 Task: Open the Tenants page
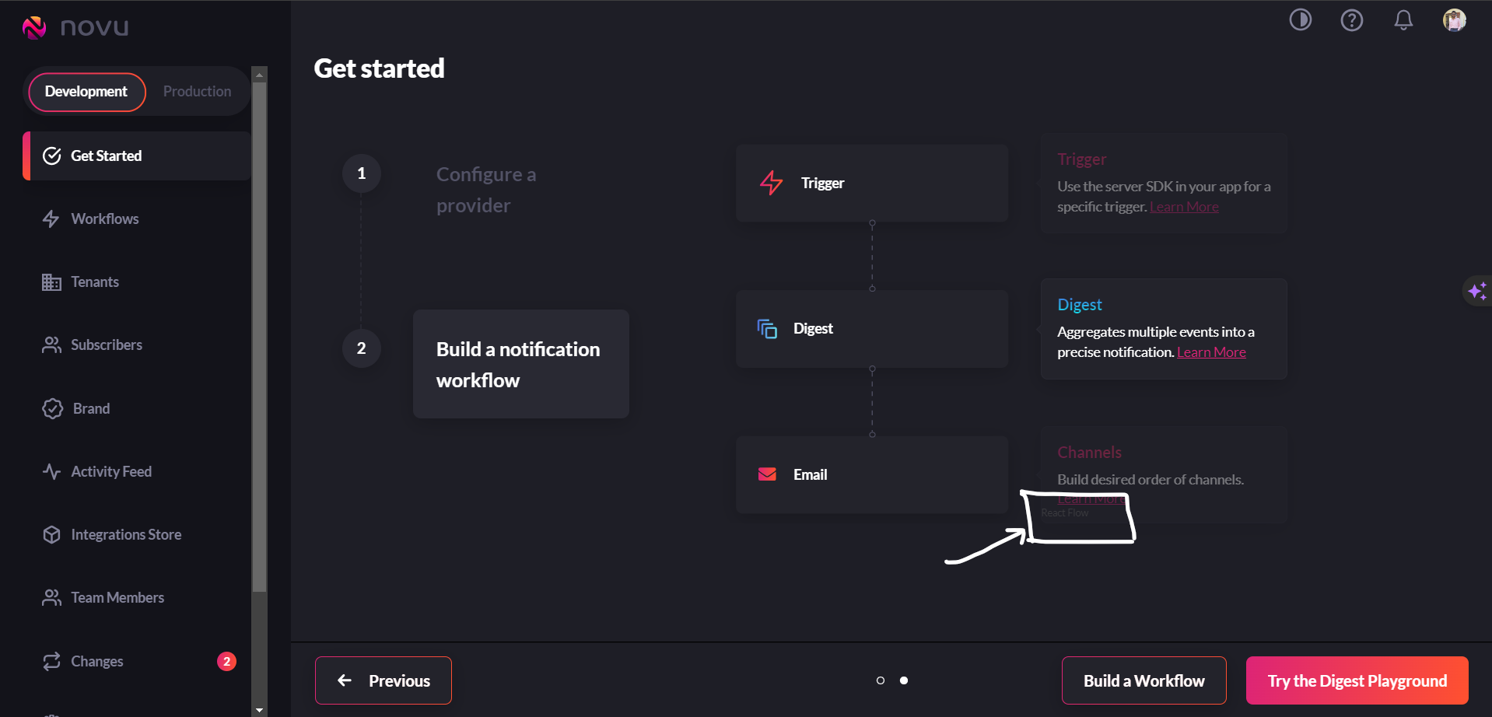[x=95, y=282]
